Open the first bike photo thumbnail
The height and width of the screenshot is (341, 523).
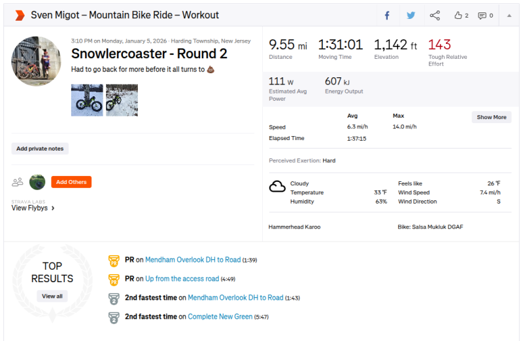[x=87, y=100]
